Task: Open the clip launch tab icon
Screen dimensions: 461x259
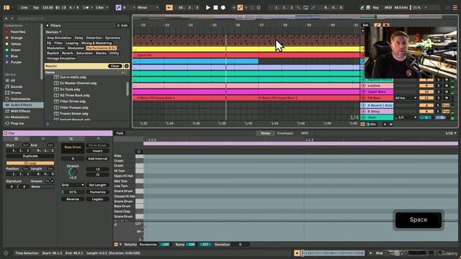Action: [x=43, y=139]
